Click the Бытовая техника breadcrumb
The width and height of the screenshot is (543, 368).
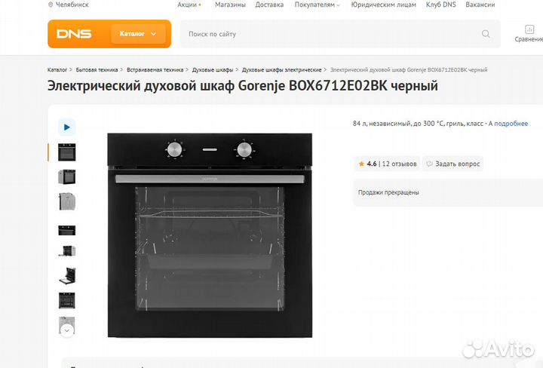pyautogui.click(x=97, y=70)
